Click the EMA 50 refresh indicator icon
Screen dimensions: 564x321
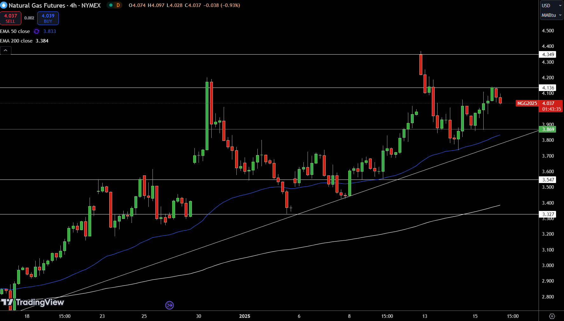[37, 31]
